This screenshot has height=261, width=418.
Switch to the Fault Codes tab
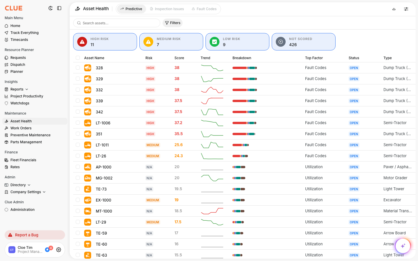(x=204, y=9)
